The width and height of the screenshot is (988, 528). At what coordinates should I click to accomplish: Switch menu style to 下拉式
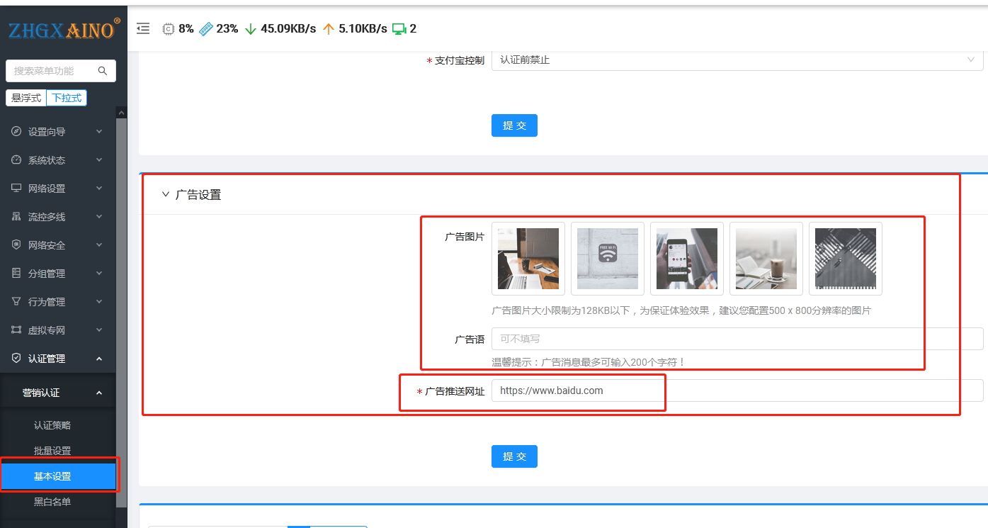(67, 98)
